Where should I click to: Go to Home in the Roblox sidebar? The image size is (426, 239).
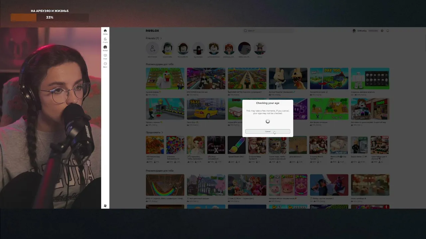105,32
